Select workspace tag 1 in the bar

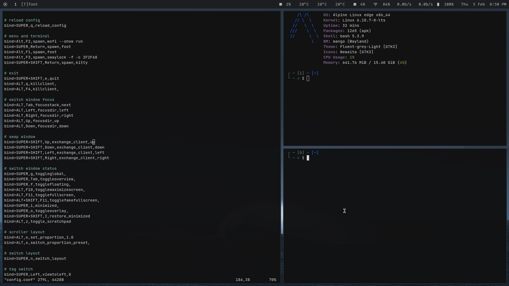click(16, 4)
